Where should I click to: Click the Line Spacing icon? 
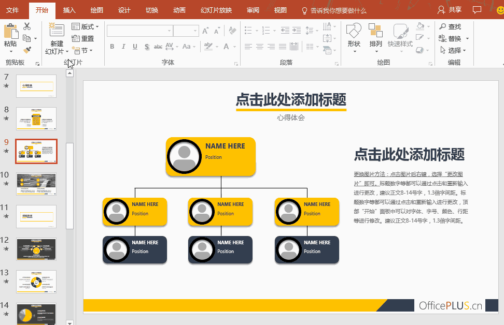[309, 31]
